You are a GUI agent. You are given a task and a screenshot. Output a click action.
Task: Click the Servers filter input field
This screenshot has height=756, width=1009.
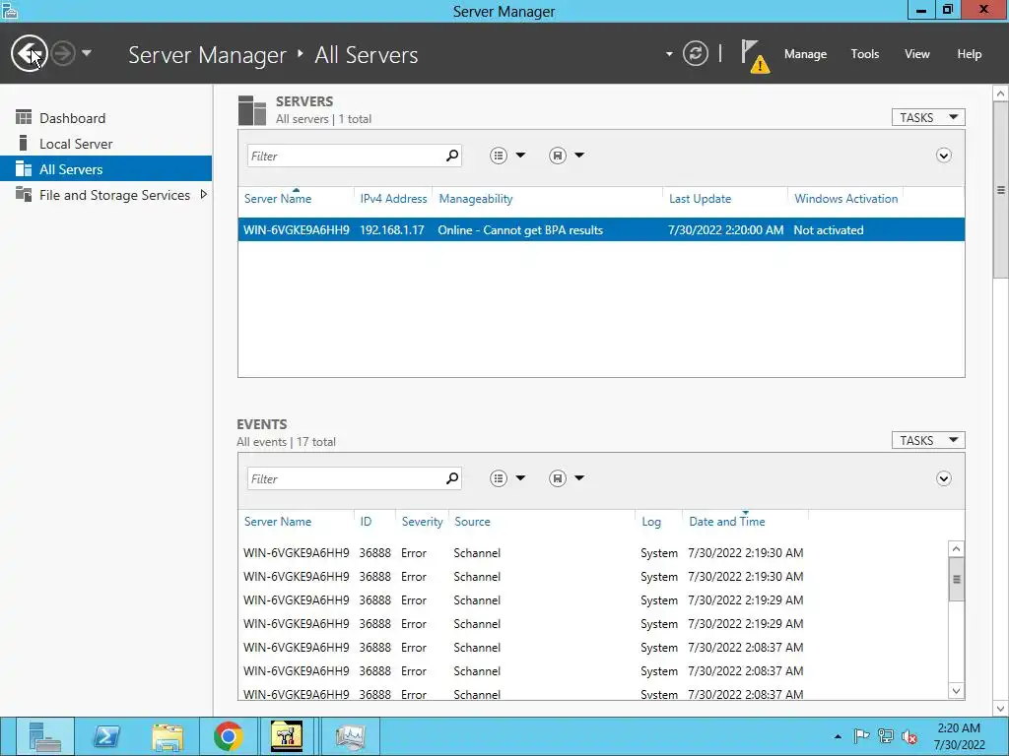pos(345,156)
